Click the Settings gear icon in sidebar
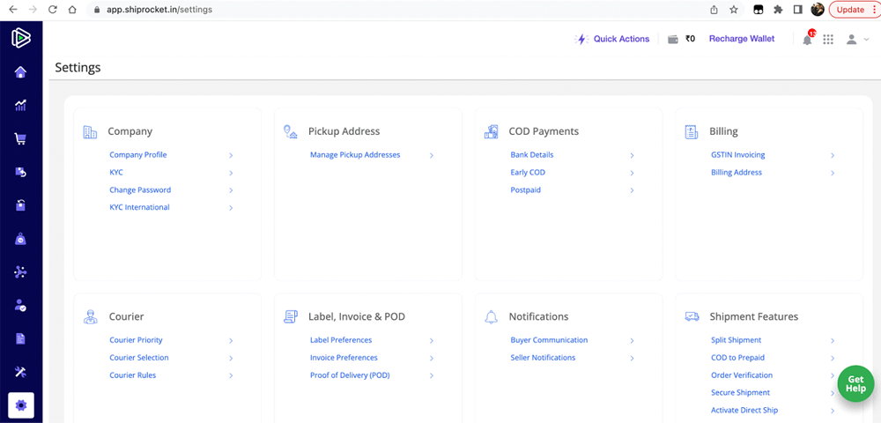The image size is (881, 423). click(21, 405)
